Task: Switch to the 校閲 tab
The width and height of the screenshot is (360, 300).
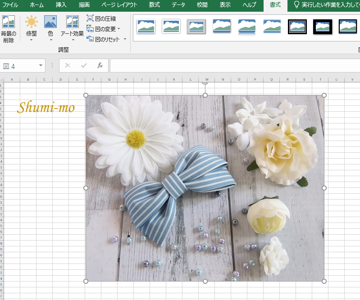Action: (202, 5)
